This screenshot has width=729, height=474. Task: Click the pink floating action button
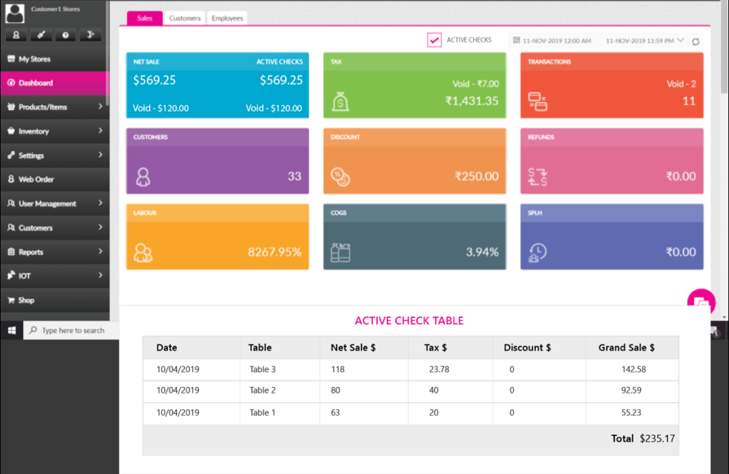(701, 302)
